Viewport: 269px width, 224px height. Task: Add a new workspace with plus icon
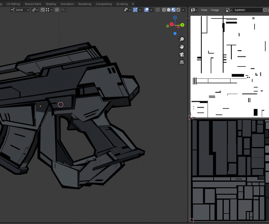coord(133,4)
